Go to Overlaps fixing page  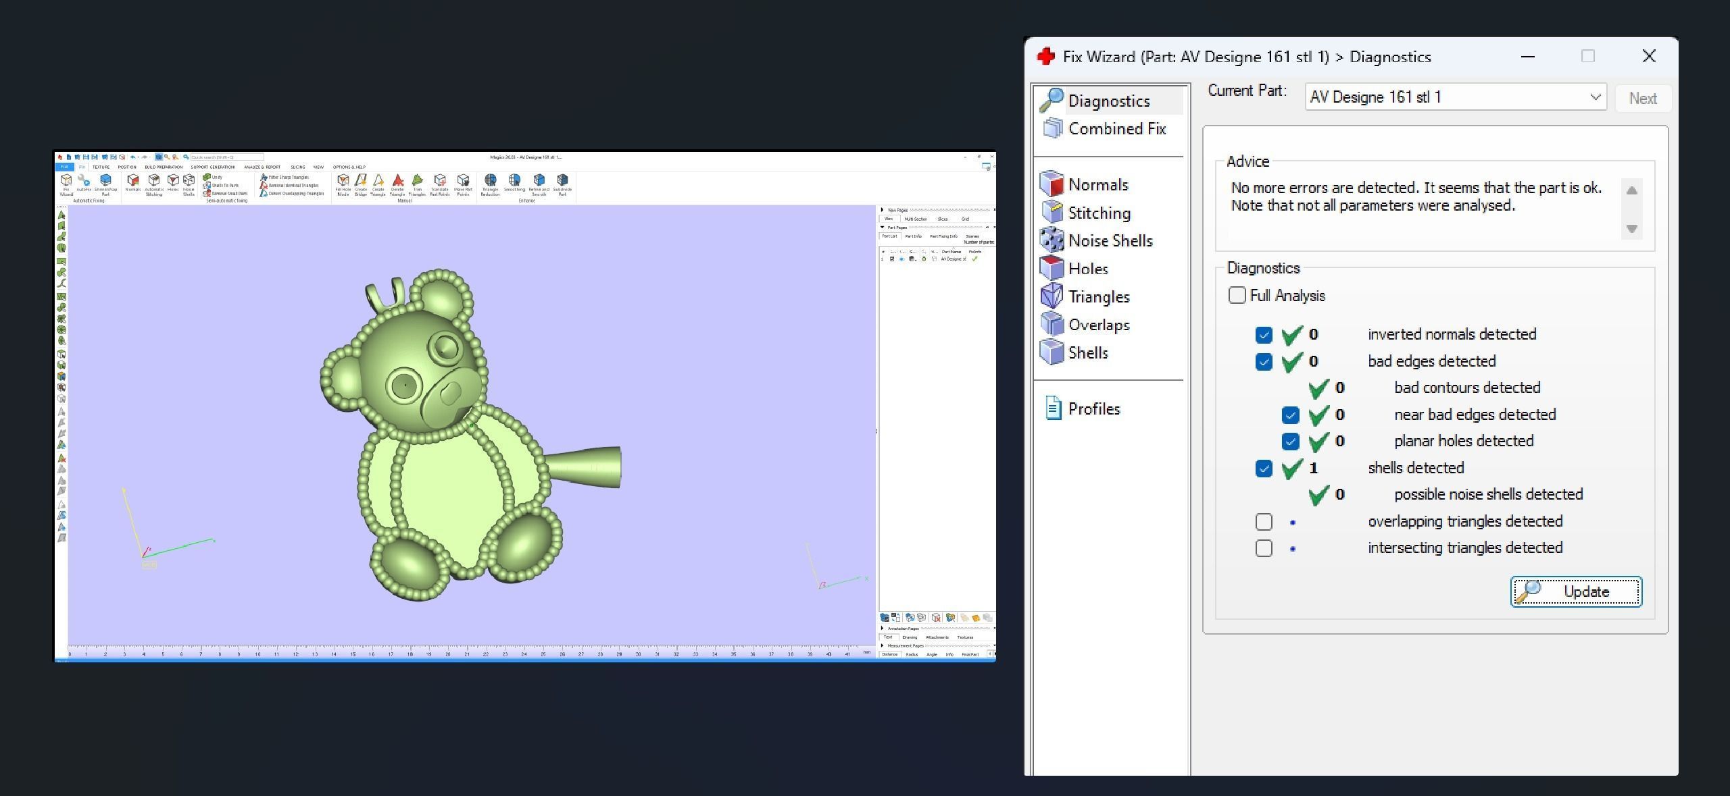[x=1098, y=325]
